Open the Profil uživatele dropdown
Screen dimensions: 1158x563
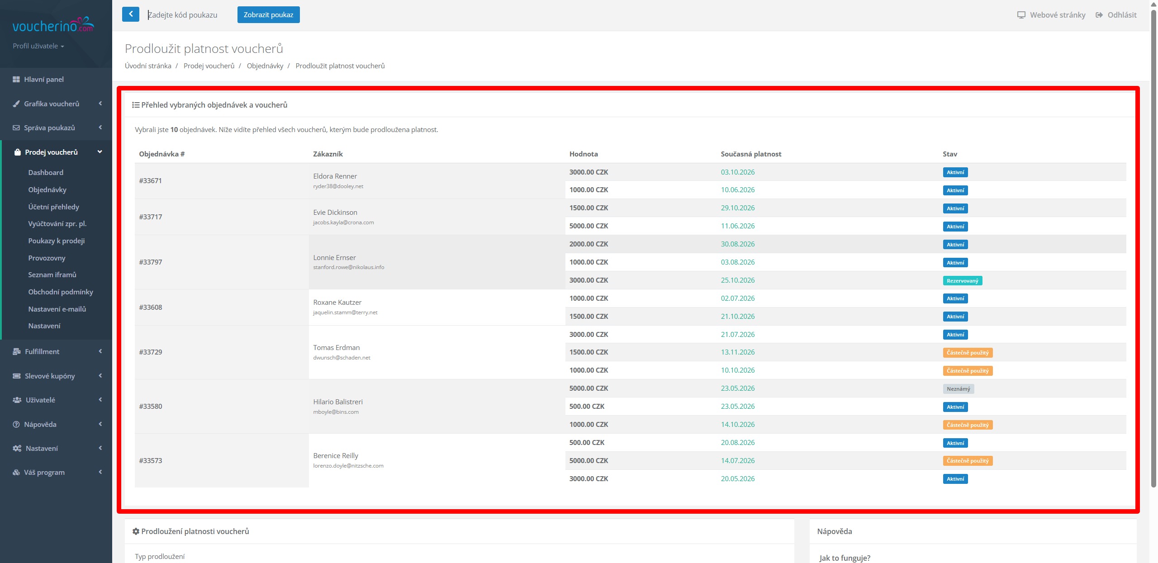[38, 46]
